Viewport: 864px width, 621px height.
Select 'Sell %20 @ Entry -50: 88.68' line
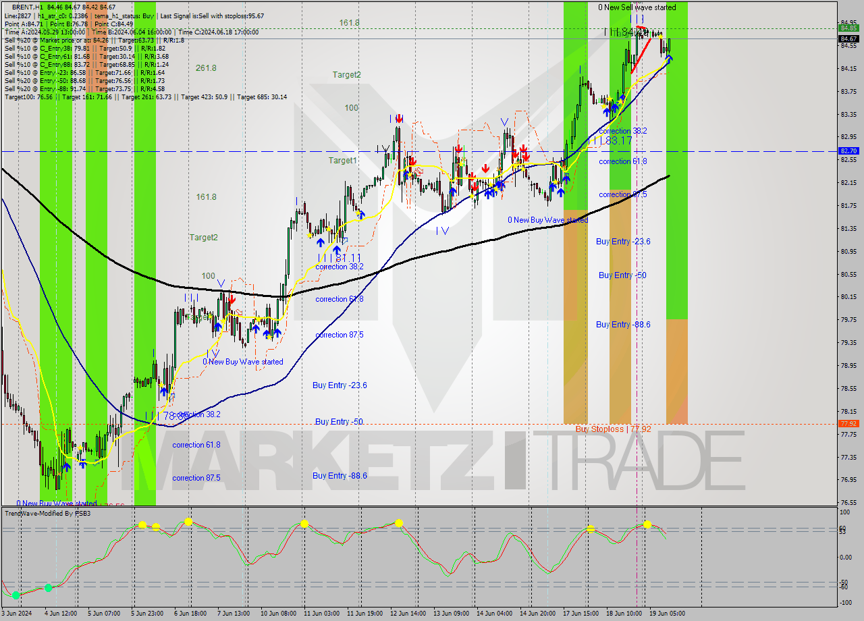[84, 80]
